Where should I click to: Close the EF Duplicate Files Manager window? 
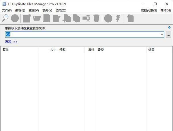167,4
